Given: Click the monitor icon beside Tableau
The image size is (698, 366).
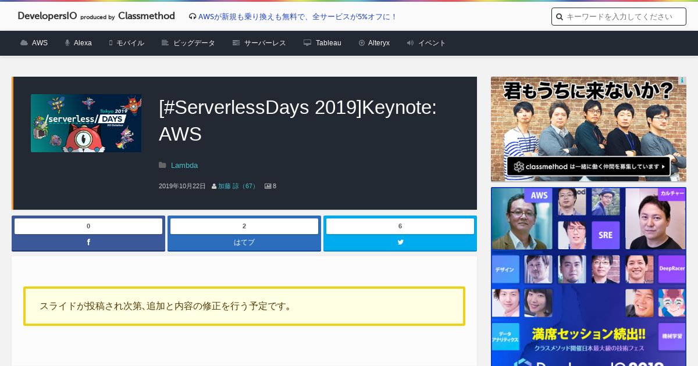Looking at the screenshot, I should (307, 43).
